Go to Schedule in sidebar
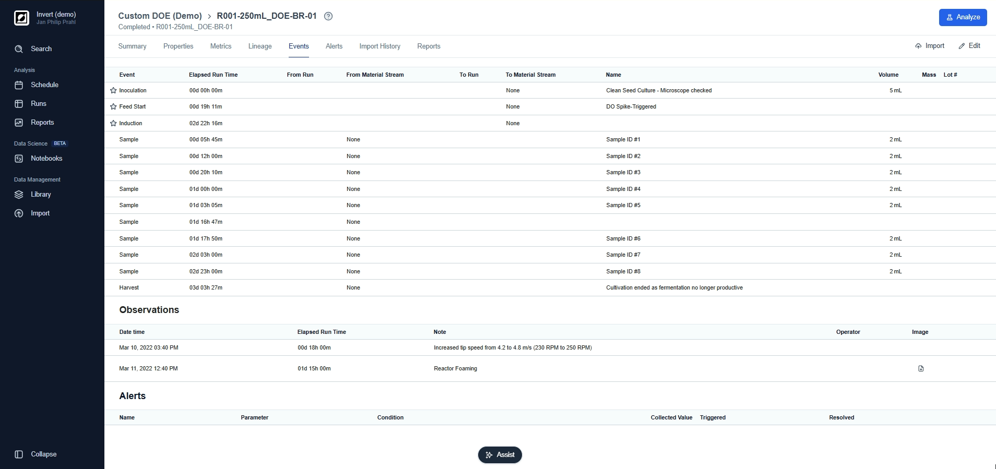 44,85
